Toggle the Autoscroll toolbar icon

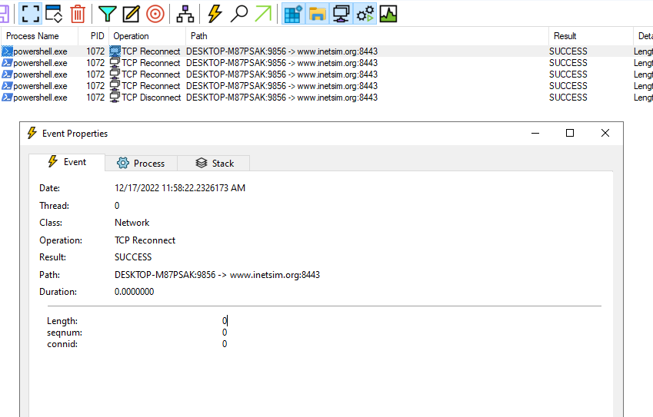click(54, 13)
